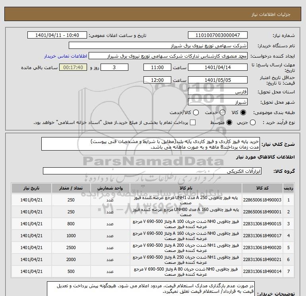The image size is (306, 296).
Task: Click product code 228650061849​0003
Action: [262, 200]
